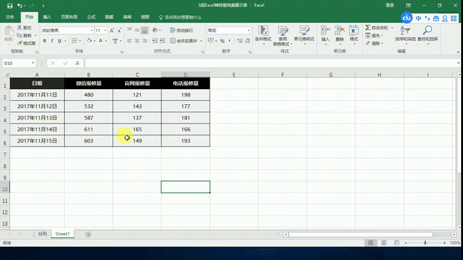Click the Copy icon
The image size is (463, 260).
pyautogui.click(x=19, y=36)
